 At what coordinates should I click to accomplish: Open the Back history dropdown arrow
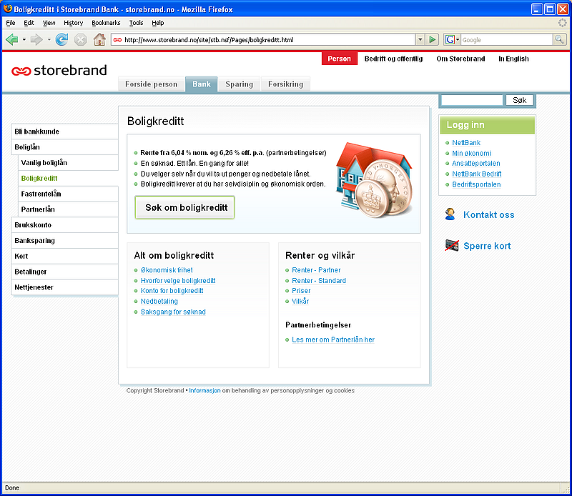click(x=24, y=39)
